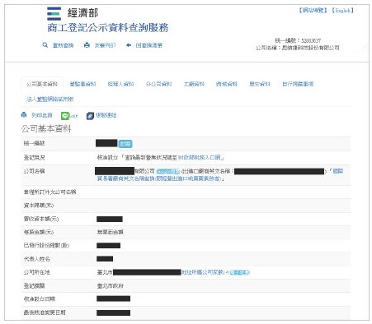Open the 公司基本資料 tab
Image resolution: width=372 pixels, height=324 pixels.
[x=42, y=84]
